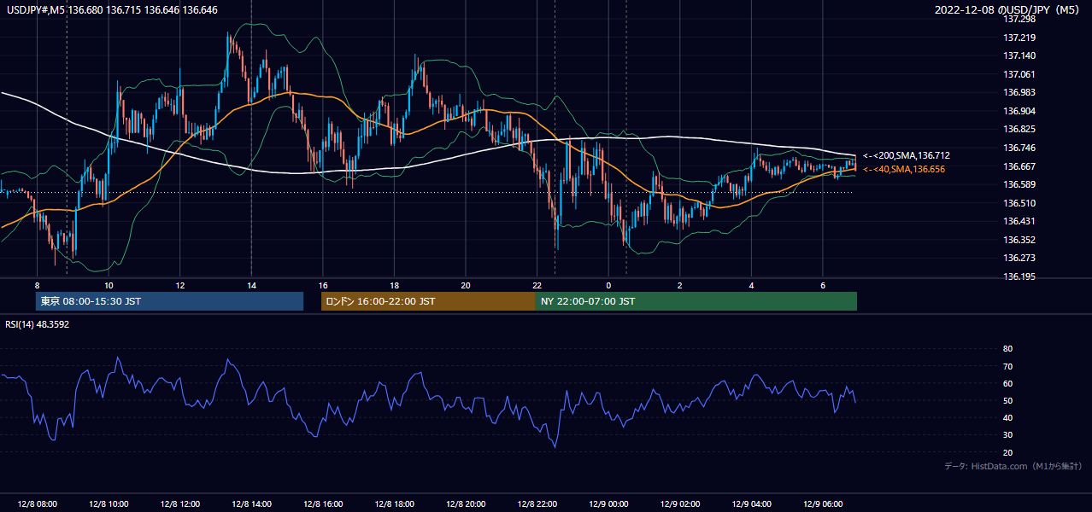This screenshot has height=512, width=1092.
Task: Click price axis value 136.983
Action: [x=1019, y=92]
